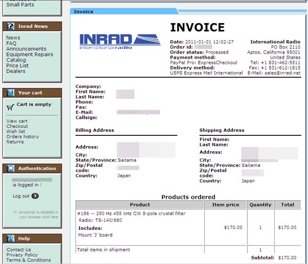Click the Inrad News globe icon
The width and height of the screenshot is (308, 264).
tap(11, 26)
